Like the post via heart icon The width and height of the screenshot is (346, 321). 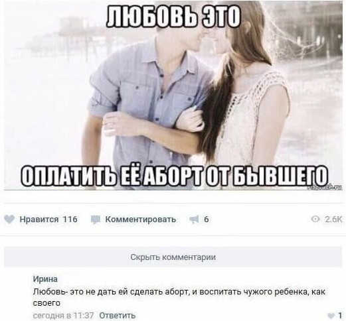9,220
